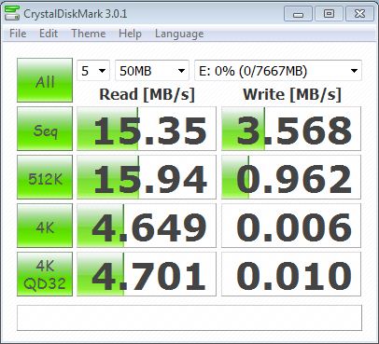Maximize the CrystalDiskMark window
Screen dimensions: 379x344
tap(329, 14)
